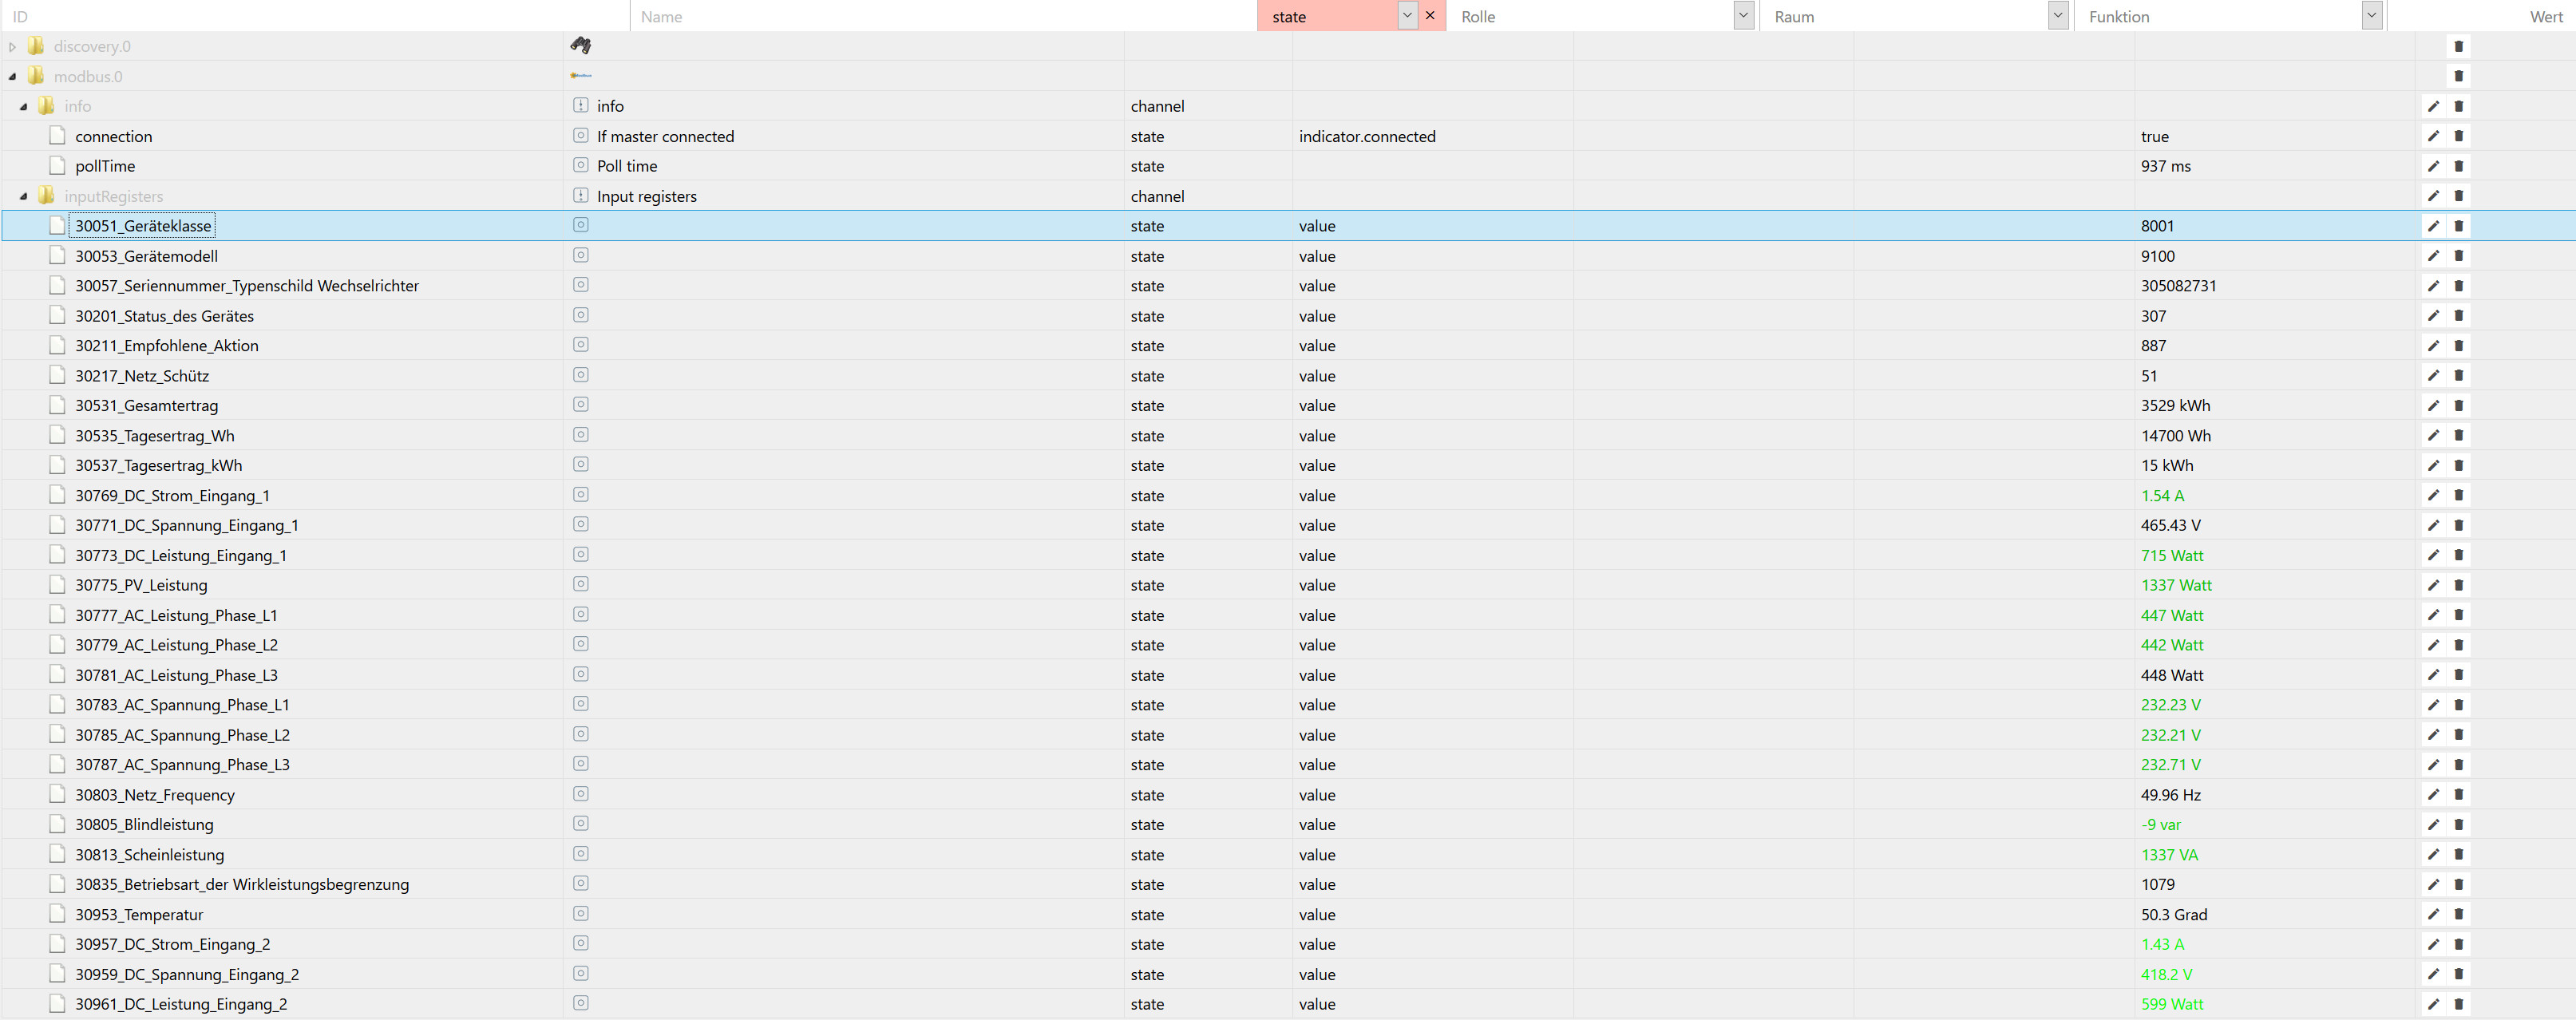Click the modbus adapter logo icon
The height and width of the screenshot is (1020, 2576).
[x=581, y=75]
